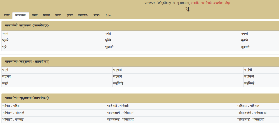The image size is (279, 125).
Task: Click the लिट्लकारः section header
Action: click(x=27, y=62)
